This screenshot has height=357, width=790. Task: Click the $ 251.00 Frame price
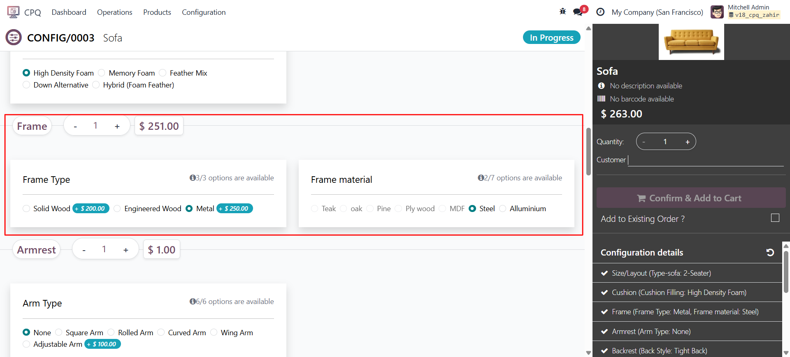pyautogui.click(x=159, y=126)
